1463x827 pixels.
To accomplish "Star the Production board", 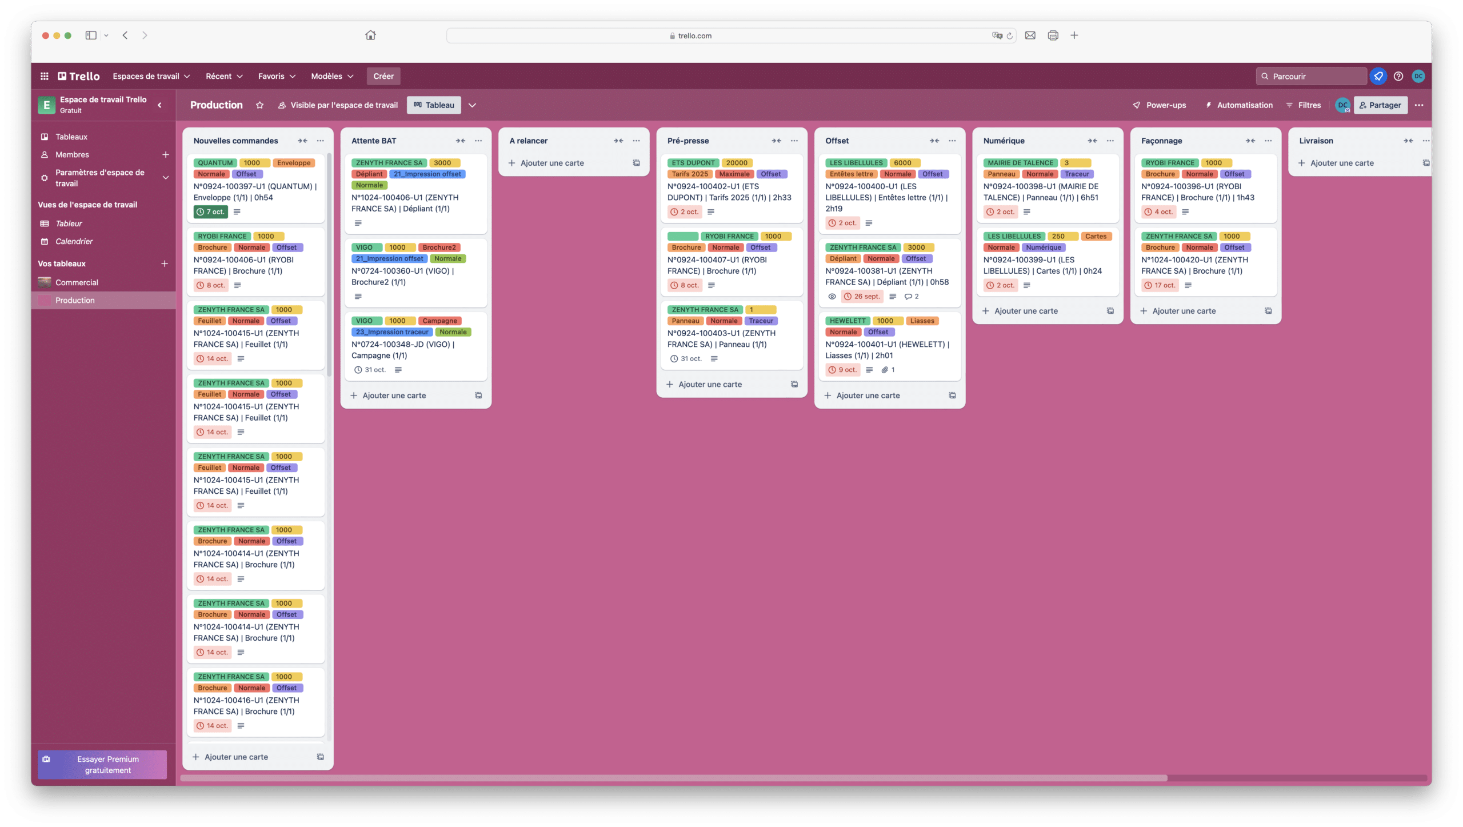I will 259,105.
